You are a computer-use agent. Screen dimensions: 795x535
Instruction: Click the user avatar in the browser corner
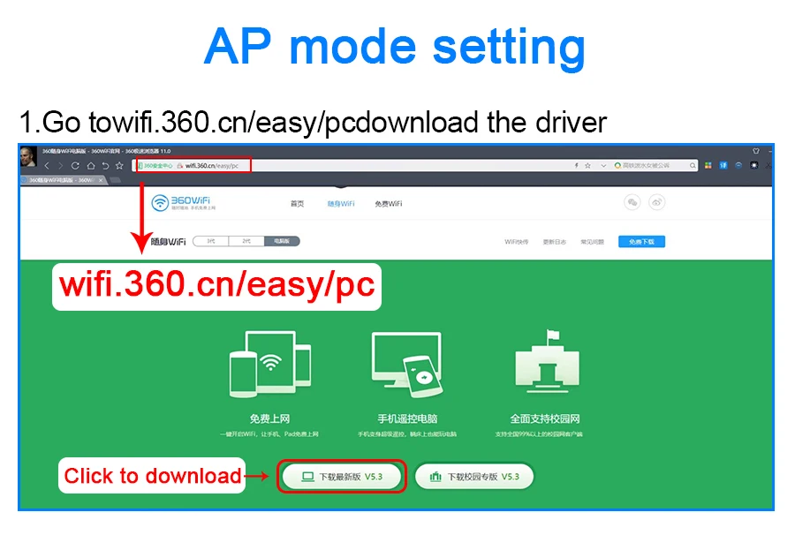coord(28,156)
